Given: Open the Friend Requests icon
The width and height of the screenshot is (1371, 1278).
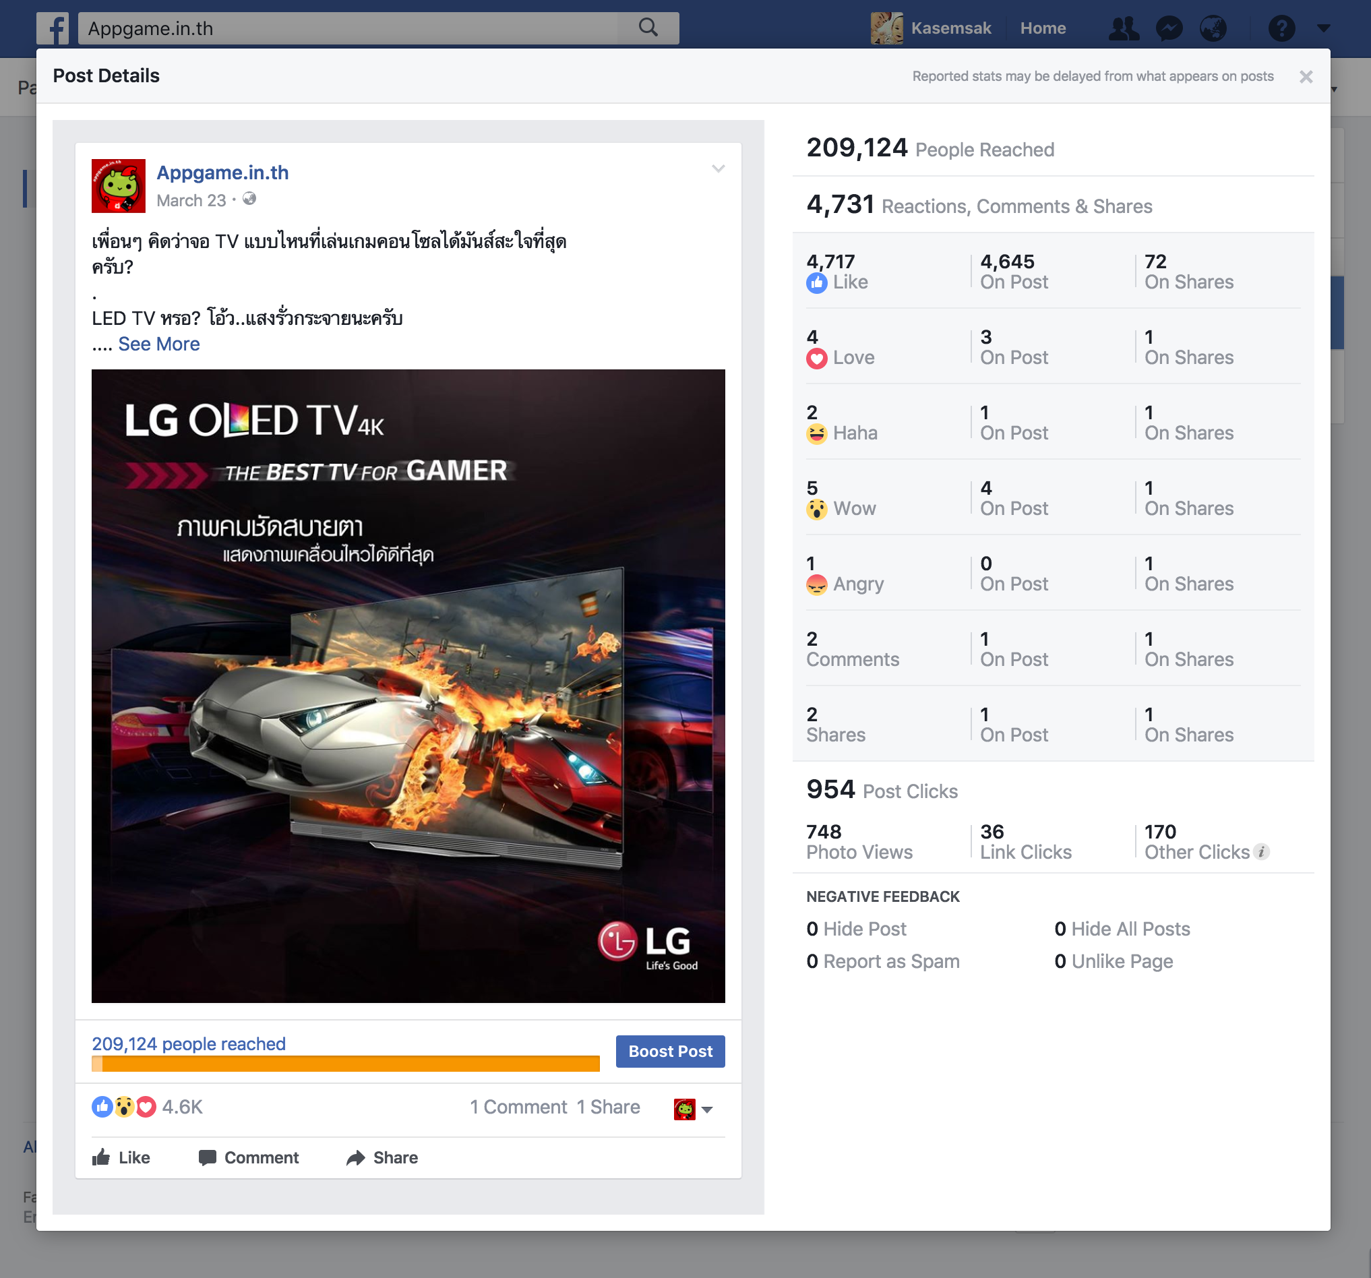Looking at the screenshot, I should 1123,28.
